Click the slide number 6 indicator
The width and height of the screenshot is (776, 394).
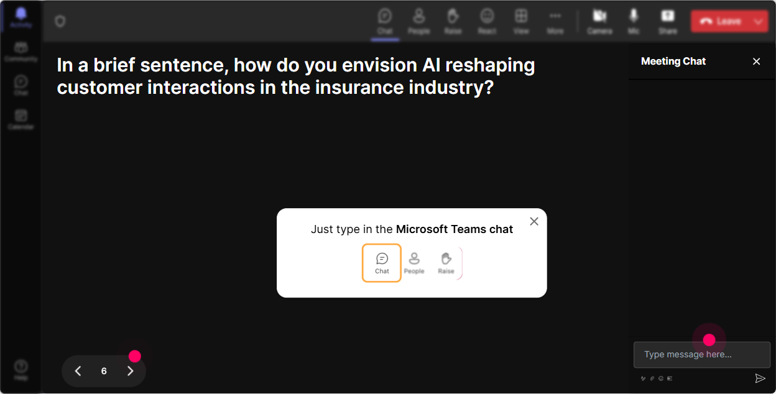pyautogui.click(x=104, y=371)
